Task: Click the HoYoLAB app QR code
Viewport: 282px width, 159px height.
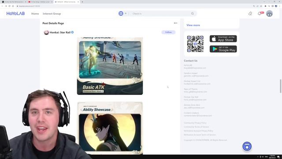Action: (x=195, y=44)
